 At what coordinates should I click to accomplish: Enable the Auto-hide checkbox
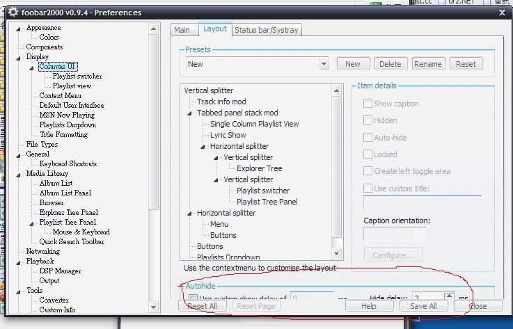click(368, 138)
